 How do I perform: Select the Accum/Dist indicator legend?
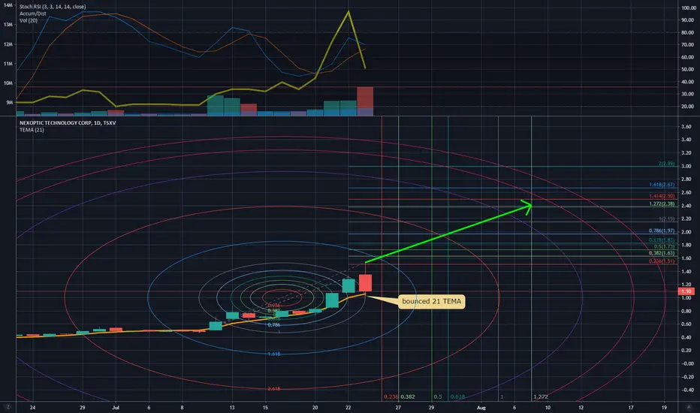[x=32, y=14]
